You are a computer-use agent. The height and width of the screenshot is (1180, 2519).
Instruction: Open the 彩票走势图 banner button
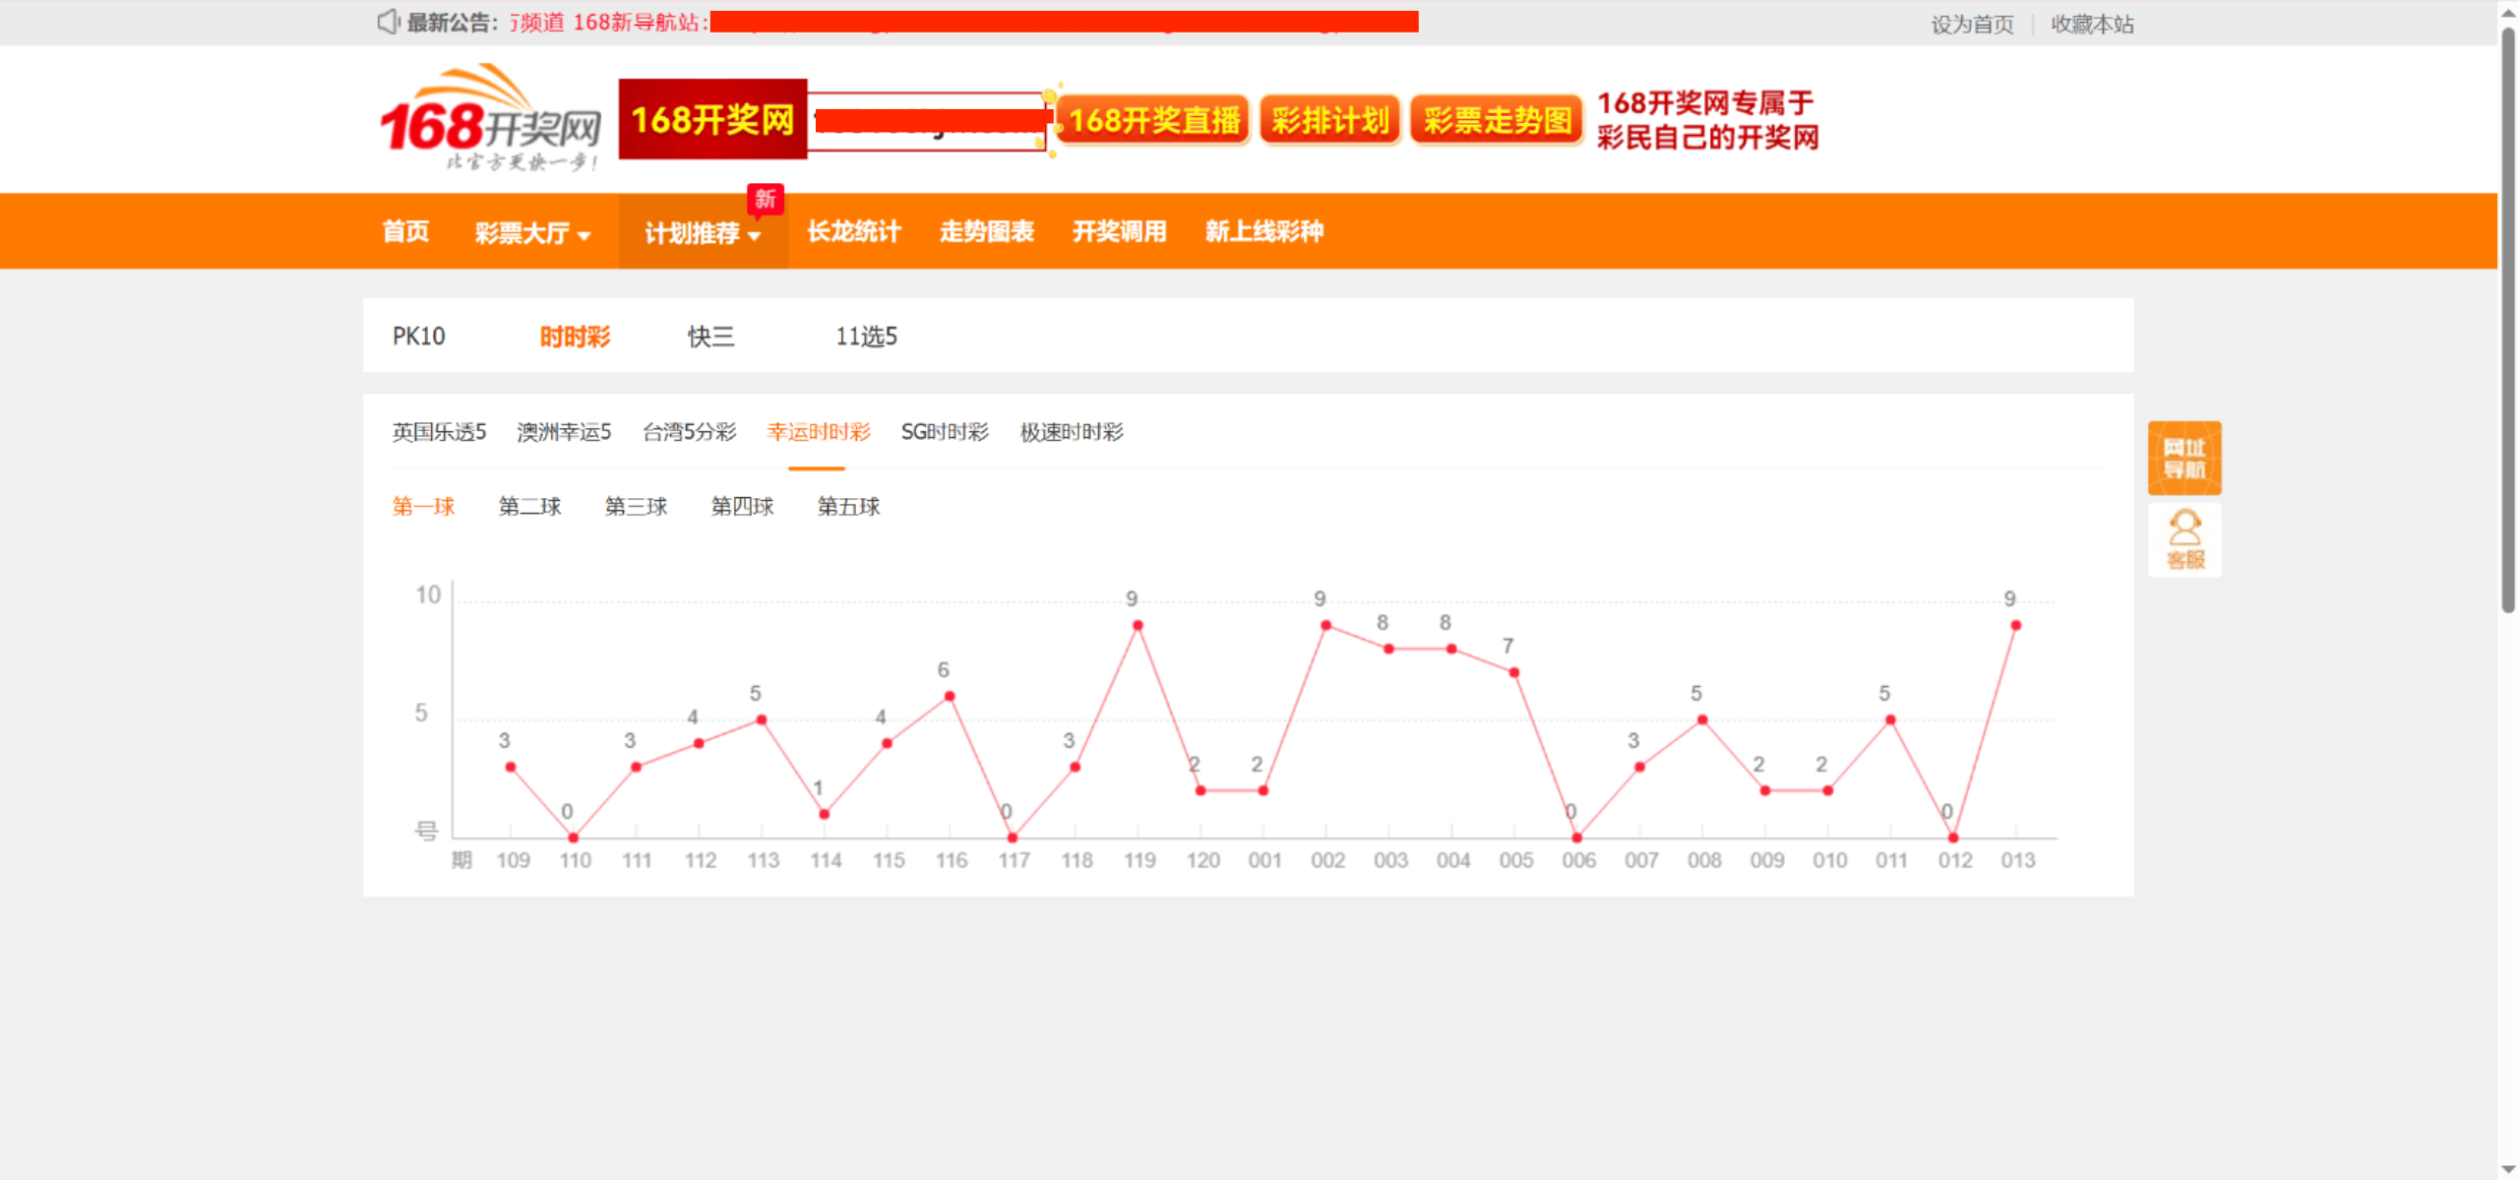coord(1497,120)
